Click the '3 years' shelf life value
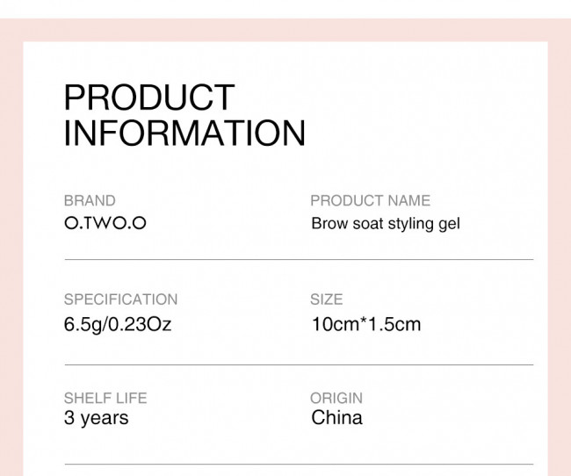The image size is (571, 476). (96, 418)
